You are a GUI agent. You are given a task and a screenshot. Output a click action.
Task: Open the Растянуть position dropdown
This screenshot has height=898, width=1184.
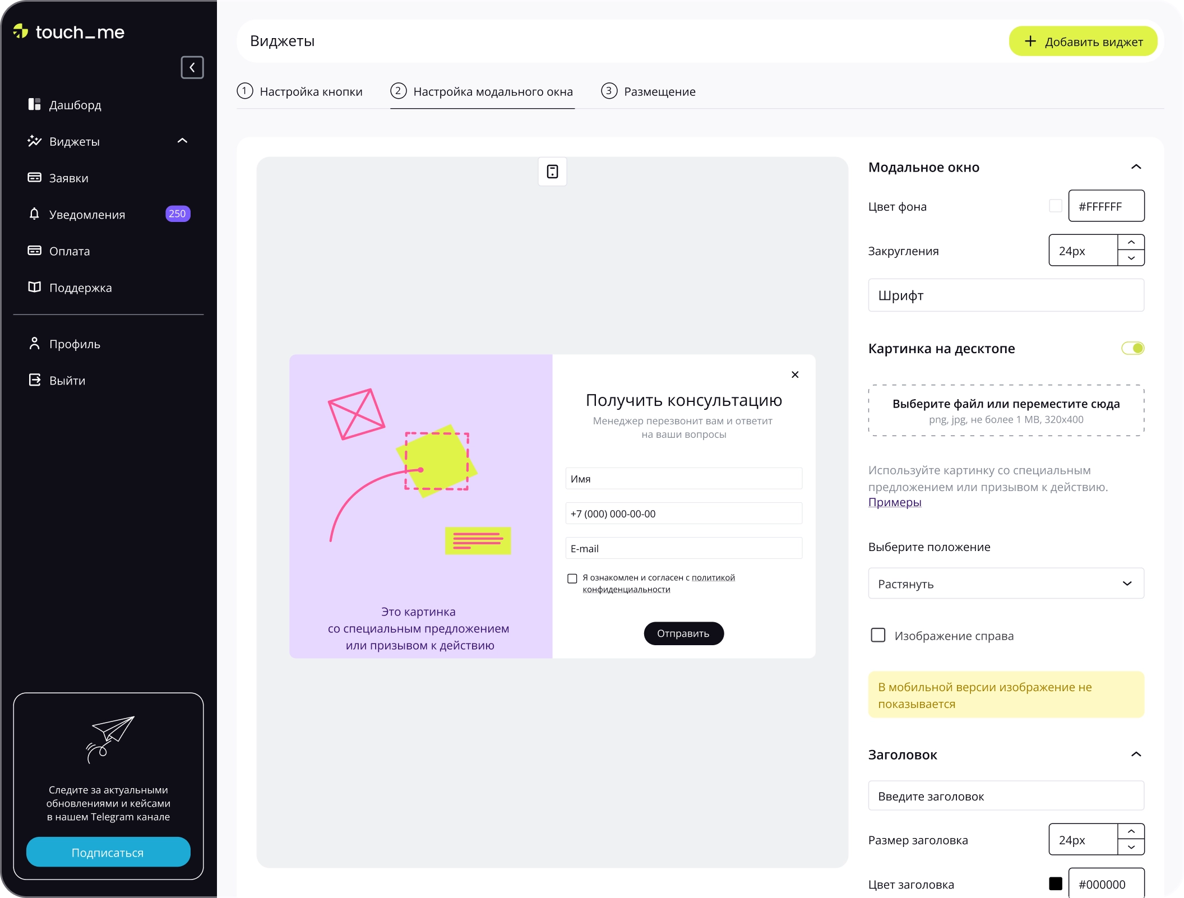pos(1005,584)
